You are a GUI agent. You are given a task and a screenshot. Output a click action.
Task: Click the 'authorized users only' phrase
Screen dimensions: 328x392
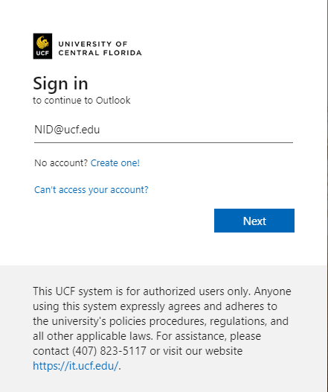(197, 291)
